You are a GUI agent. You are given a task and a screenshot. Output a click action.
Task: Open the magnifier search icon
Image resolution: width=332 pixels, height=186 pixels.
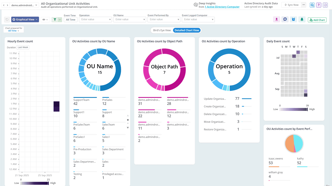pyautogui.click(x=312, y=5)
